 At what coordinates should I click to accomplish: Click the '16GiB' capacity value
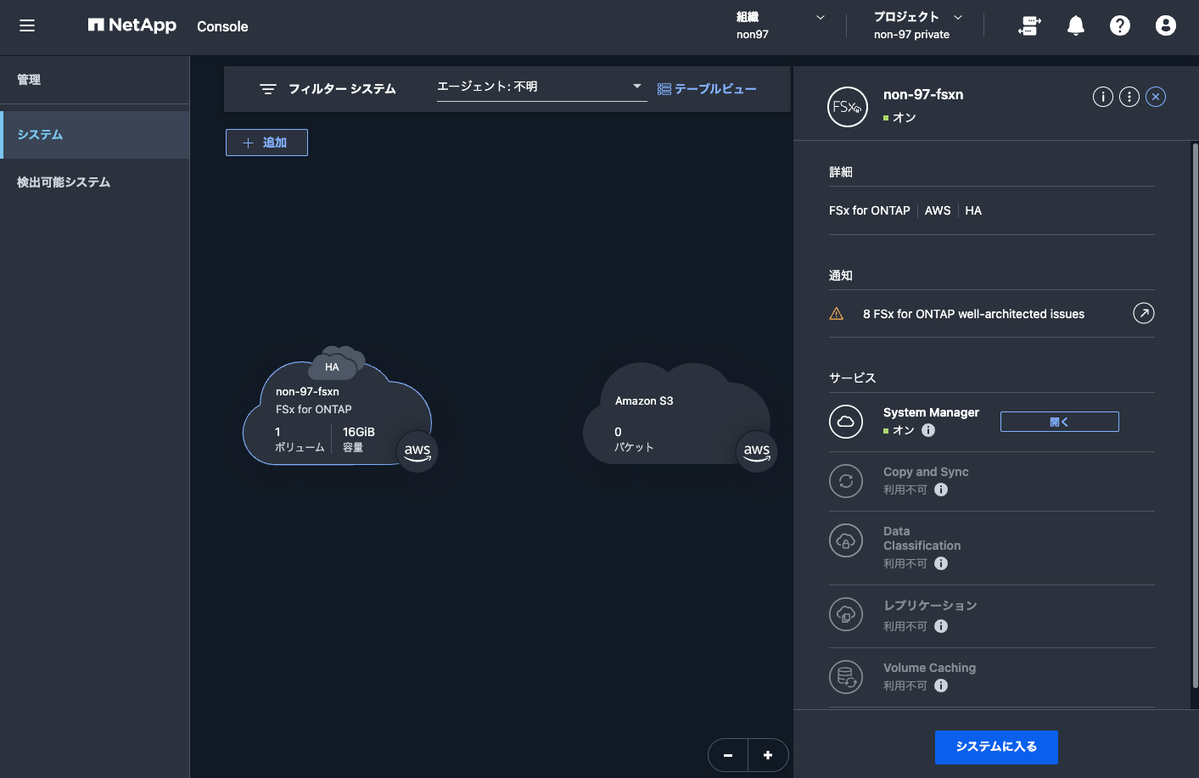point(359,432)
